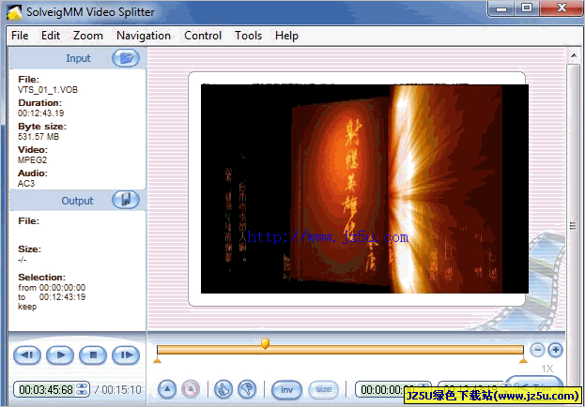Viewport: 585px width, 407px height.
Task: Click the SolveigMM application title icon
Action: (14, 12)
